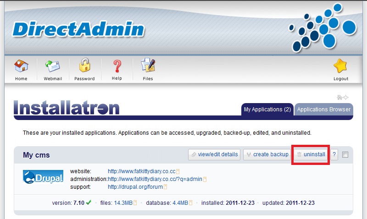Open Webmail from the toolbar

coord(53,66)
